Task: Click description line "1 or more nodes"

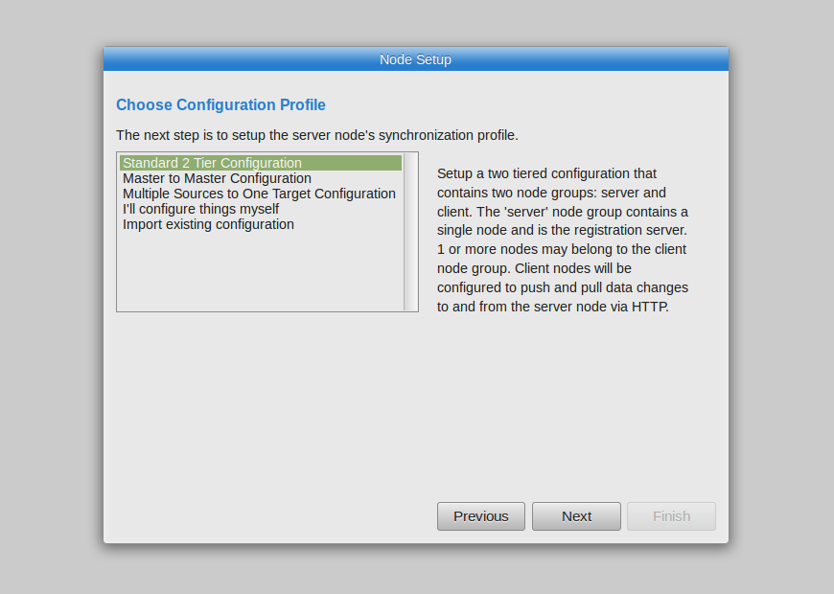Action: pyautogui.click(x=562, y=249)
